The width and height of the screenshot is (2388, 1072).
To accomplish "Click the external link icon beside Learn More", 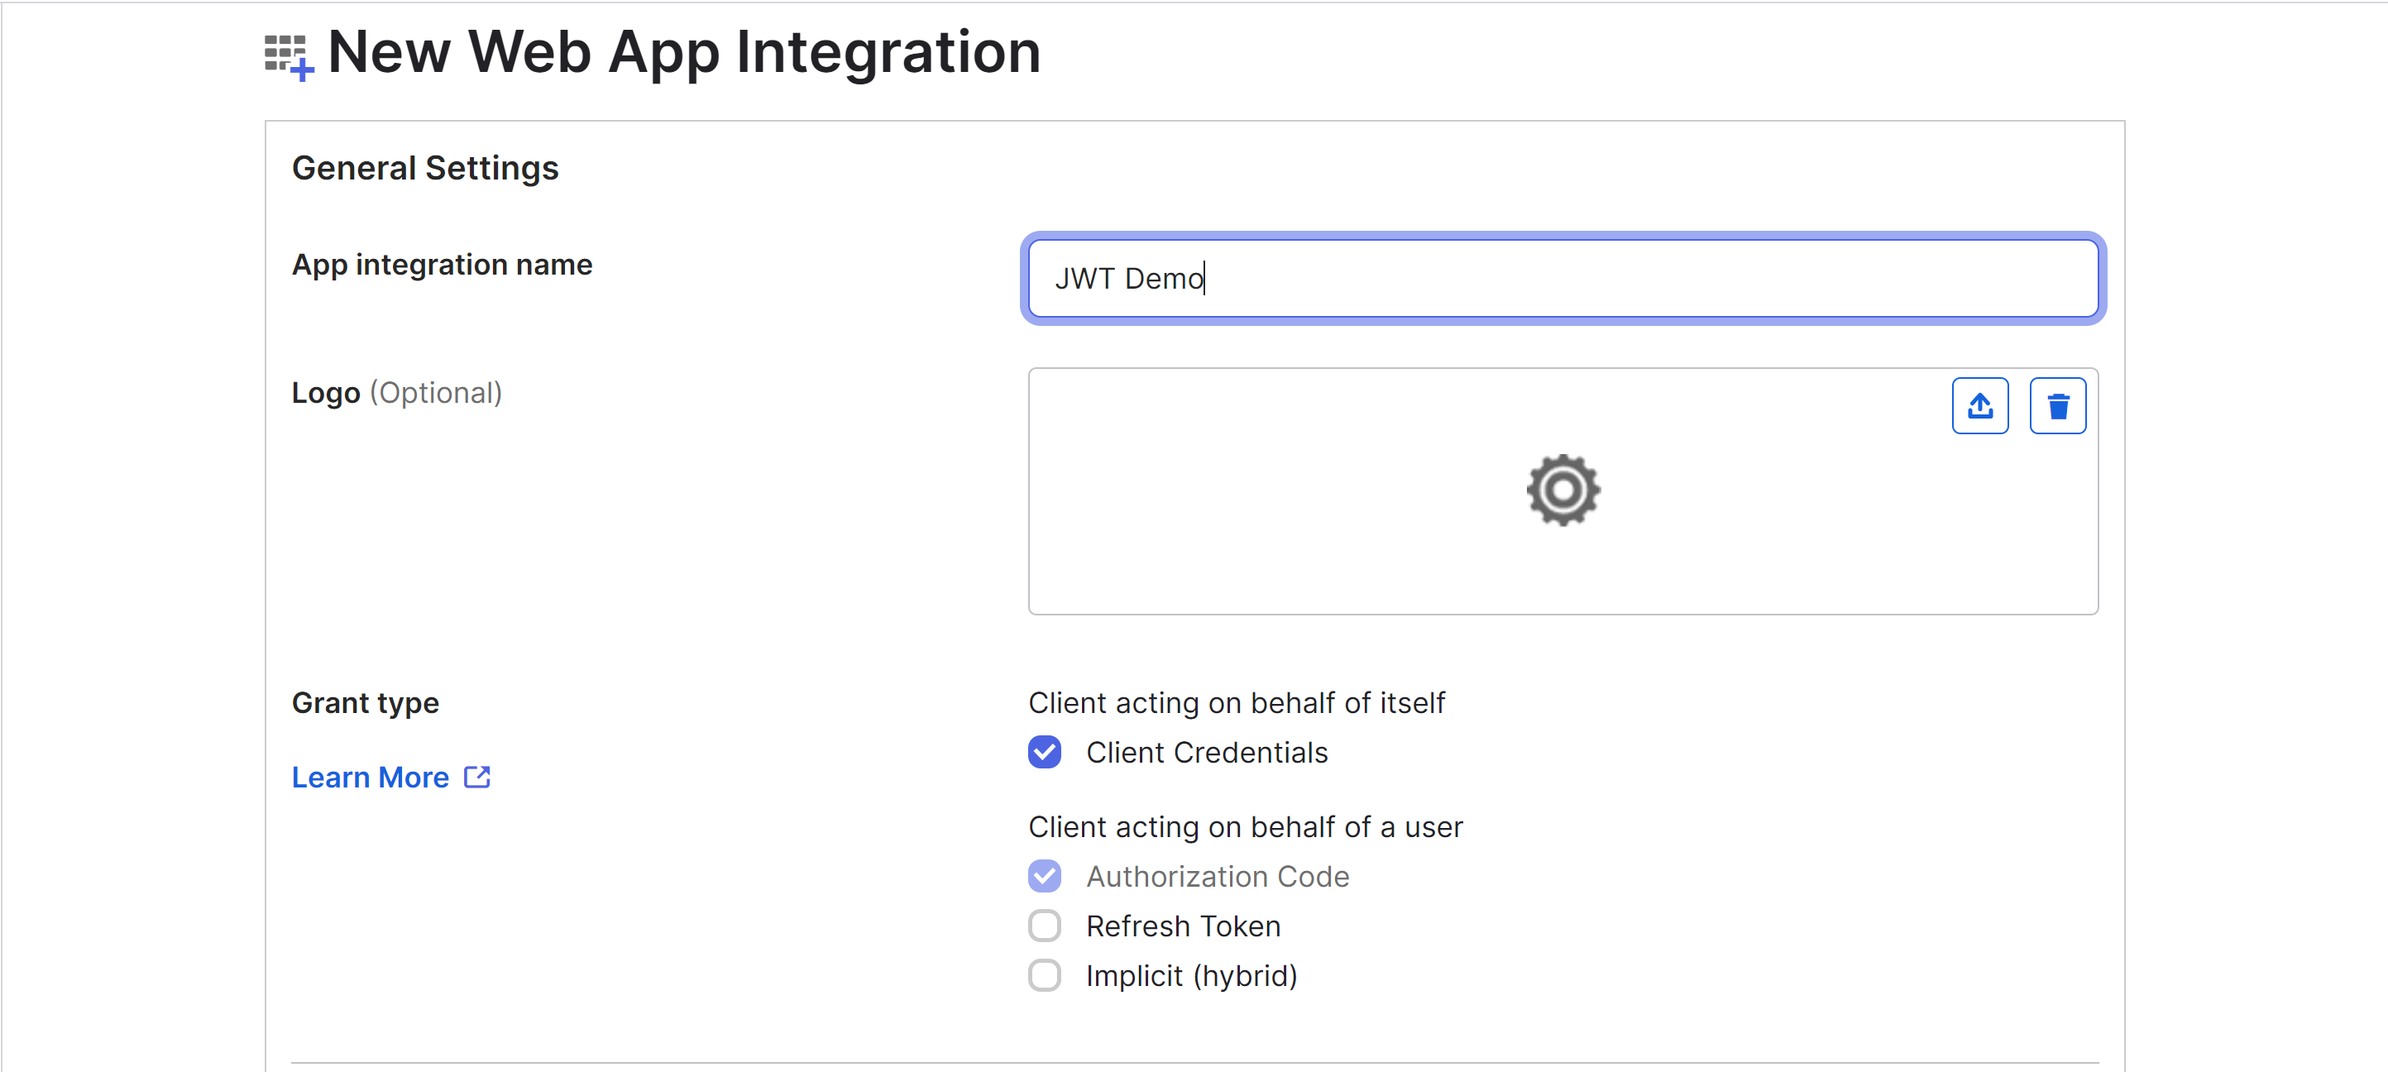I will (476, 776).
